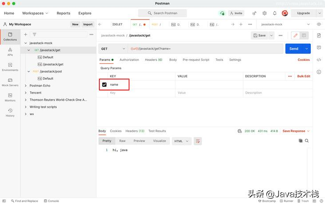This screenshot has width=325, height=204.
Task: Click the blue Send button
Action: [x=294, y=49]
